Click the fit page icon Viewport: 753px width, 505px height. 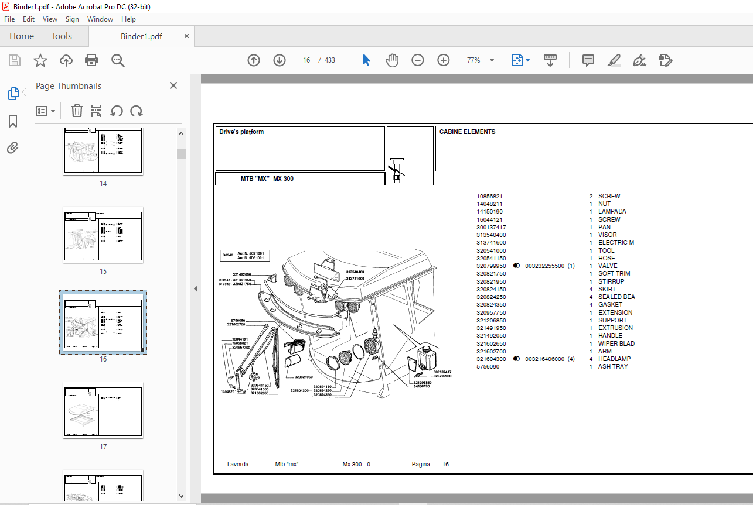click(x=517, y=60)
